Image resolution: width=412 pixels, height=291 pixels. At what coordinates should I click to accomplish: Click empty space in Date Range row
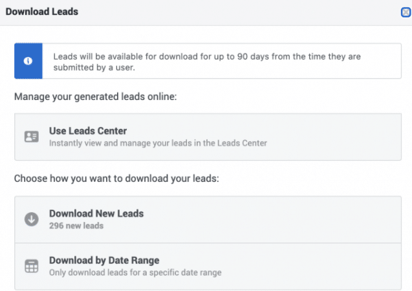click(310, 266)
